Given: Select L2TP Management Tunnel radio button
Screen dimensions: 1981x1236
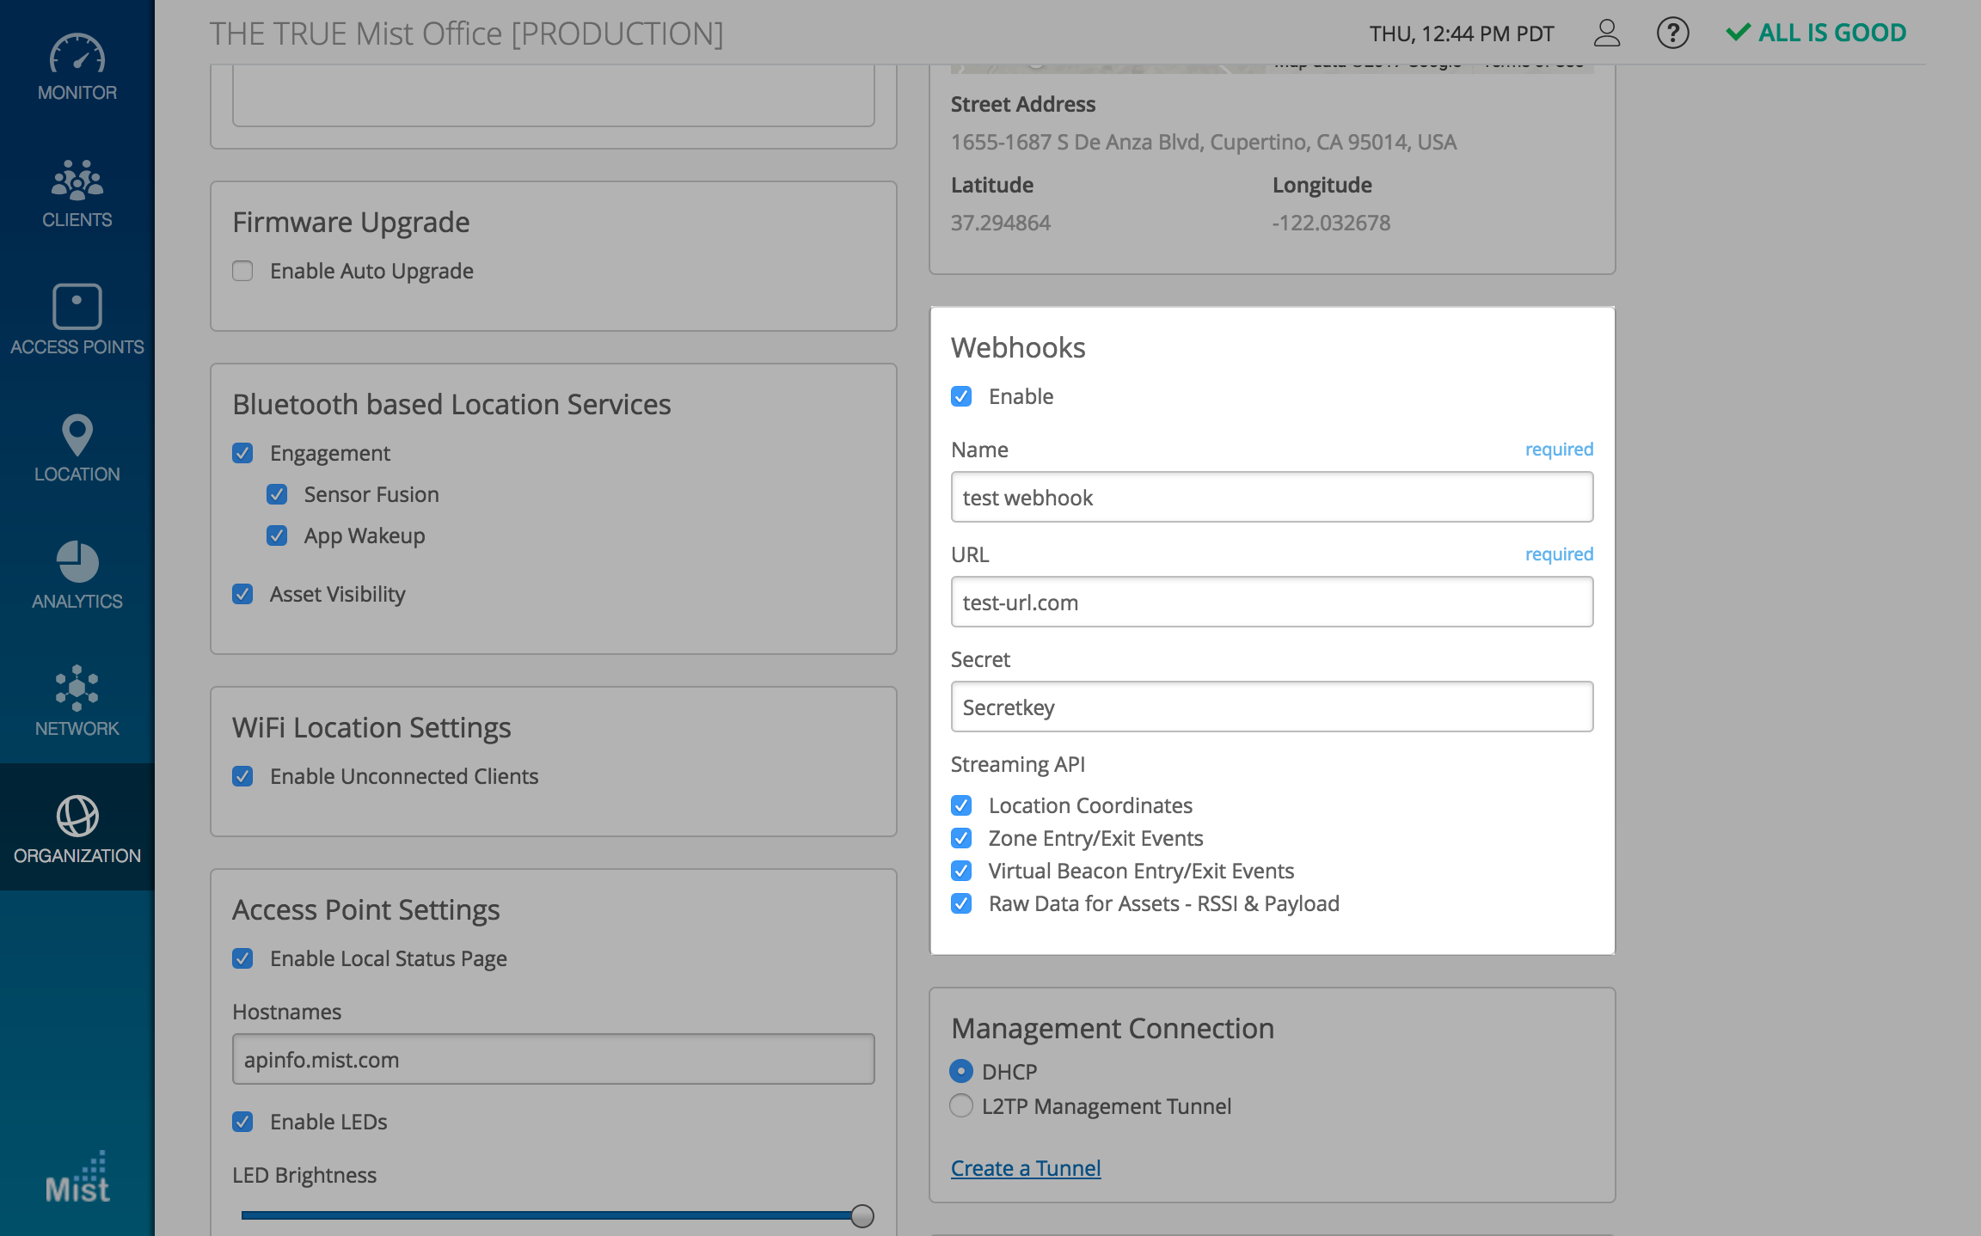Looking at the screenshot, I should click(961, 1105).
